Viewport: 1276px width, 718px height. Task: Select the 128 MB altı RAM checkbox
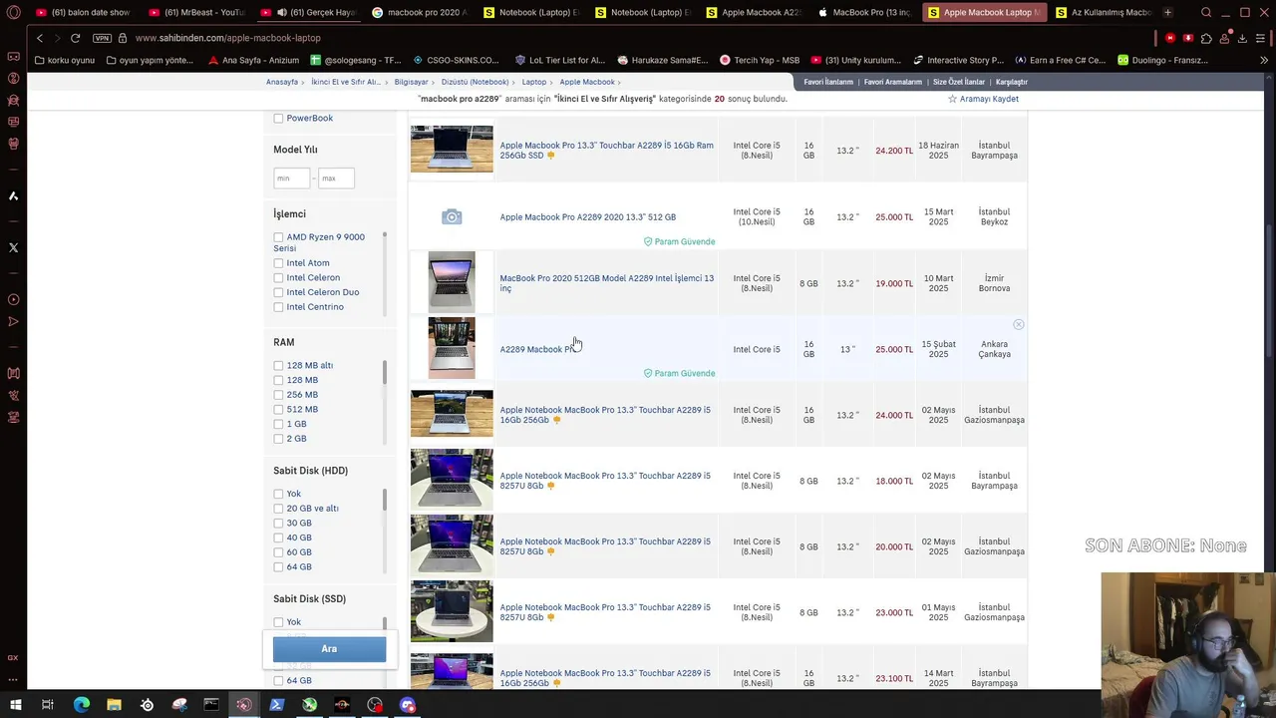coord(278,366)
